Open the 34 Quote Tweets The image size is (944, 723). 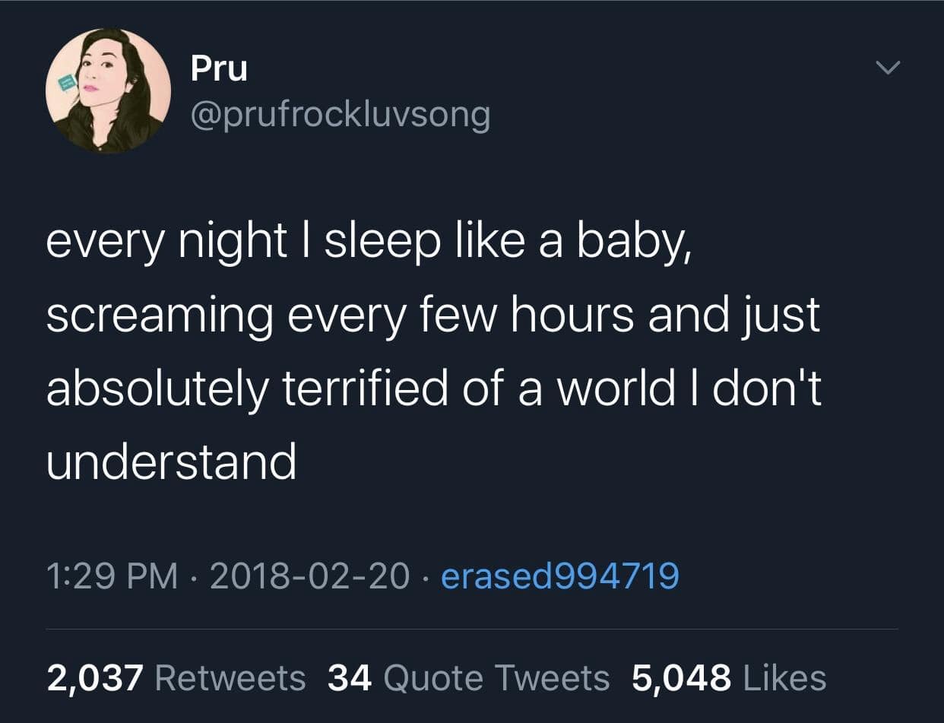(470, 675)
